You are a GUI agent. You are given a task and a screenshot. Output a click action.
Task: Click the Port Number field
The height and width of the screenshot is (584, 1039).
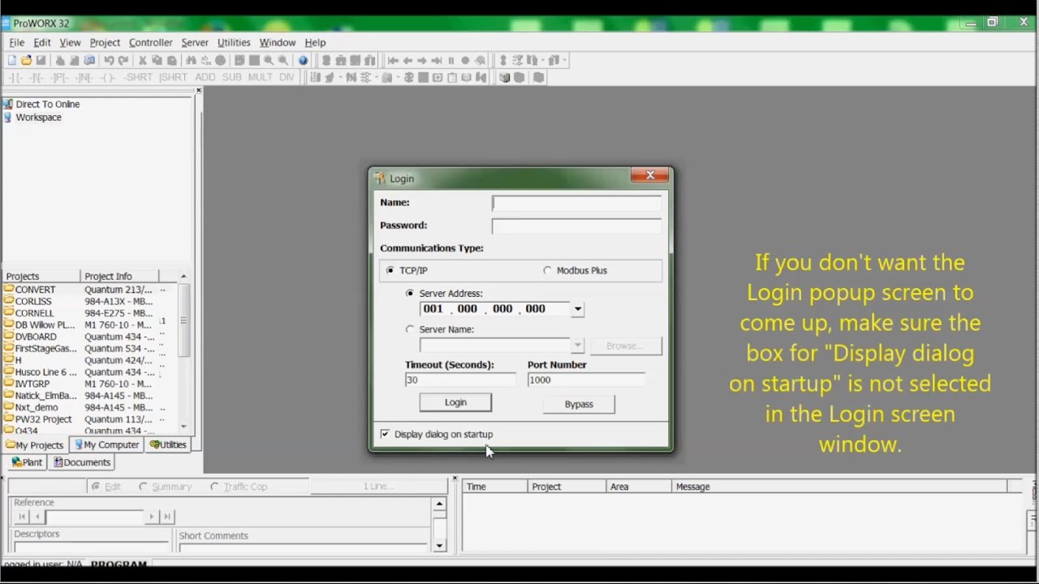tap(586, 380)
